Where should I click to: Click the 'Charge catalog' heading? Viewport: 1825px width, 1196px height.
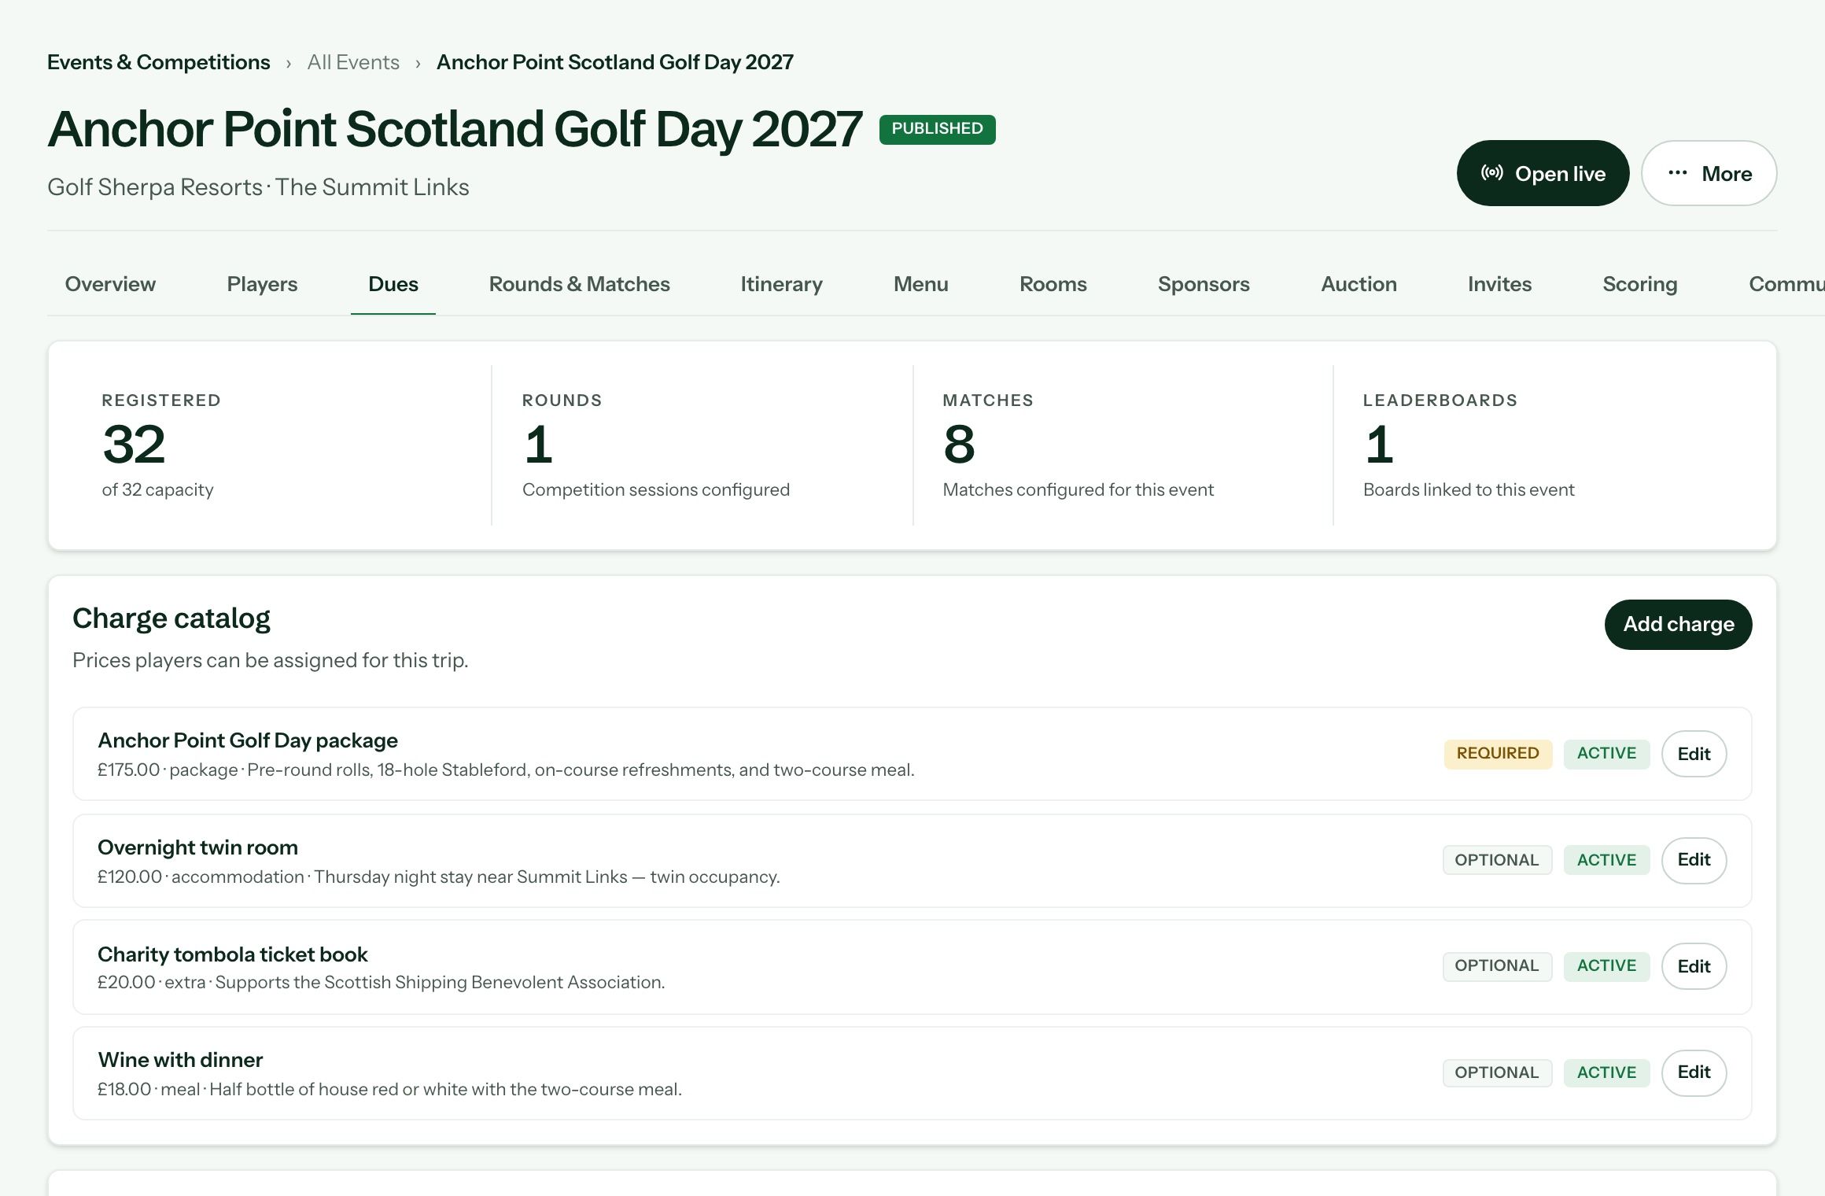point(171,618)
